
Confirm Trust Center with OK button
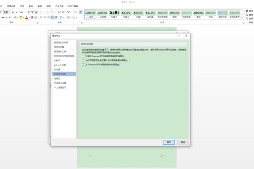(168, 142)
